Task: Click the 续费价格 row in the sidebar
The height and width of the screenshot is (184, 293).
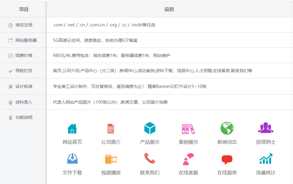Action: pos(23,55)
